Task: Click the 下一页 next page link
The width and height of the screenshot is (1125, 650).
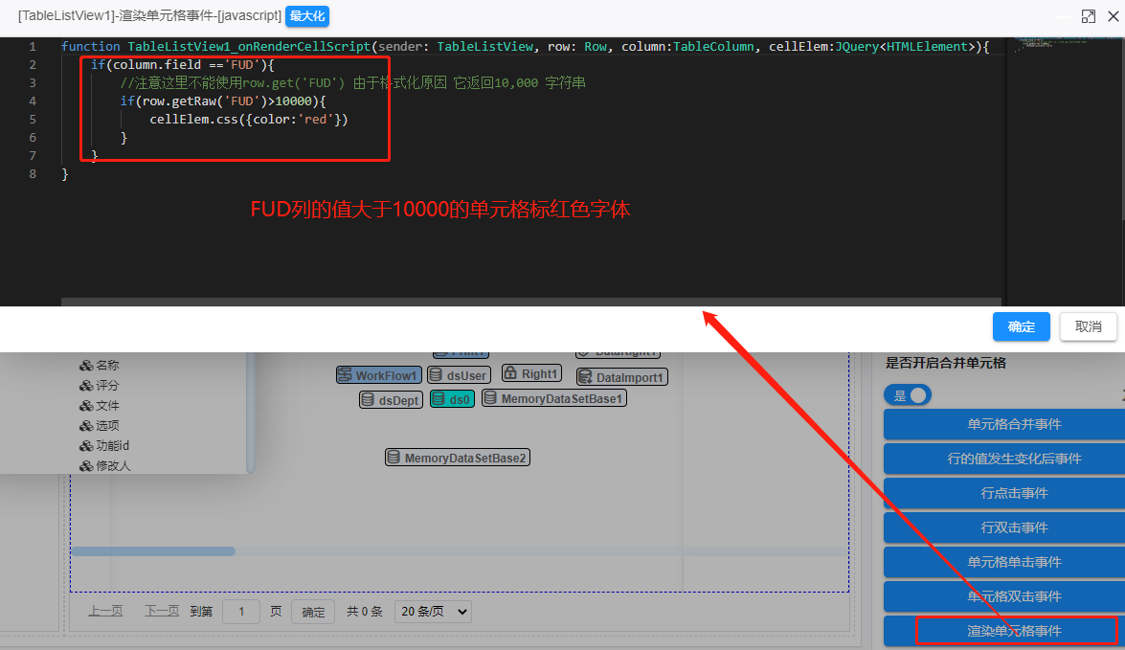Action: [x=162, y=612]
